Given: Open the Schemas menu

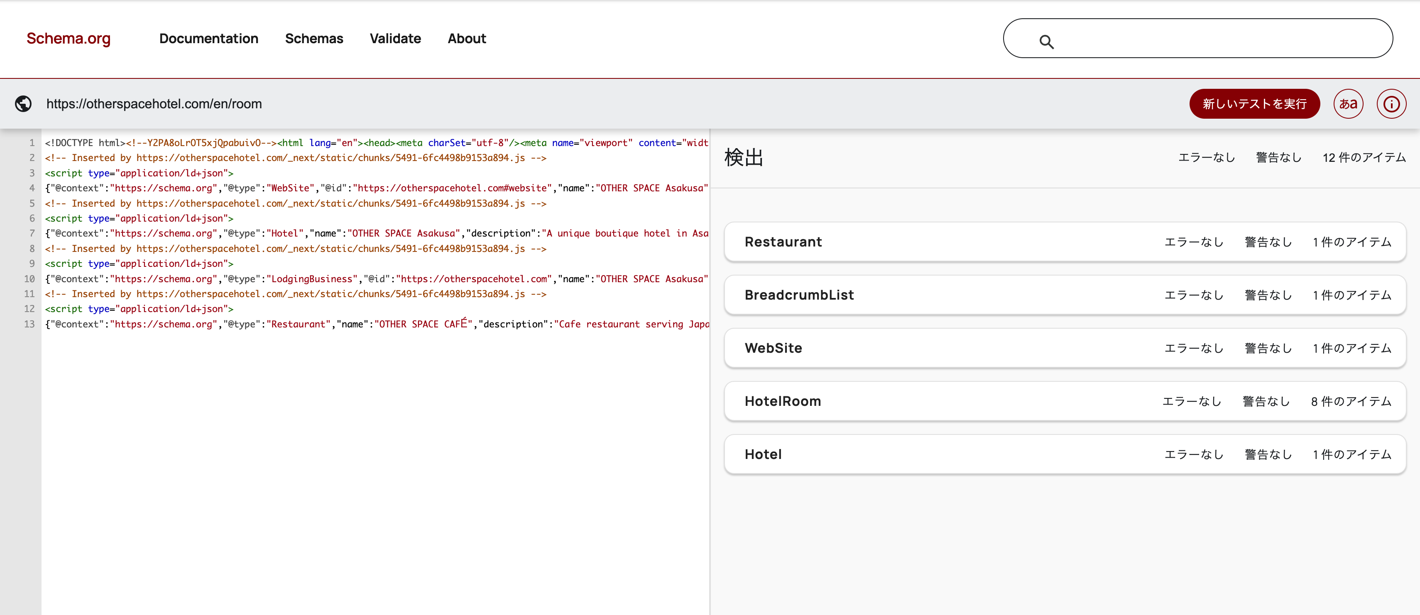Looking at the screenshot, I should [x=314, y=39].
